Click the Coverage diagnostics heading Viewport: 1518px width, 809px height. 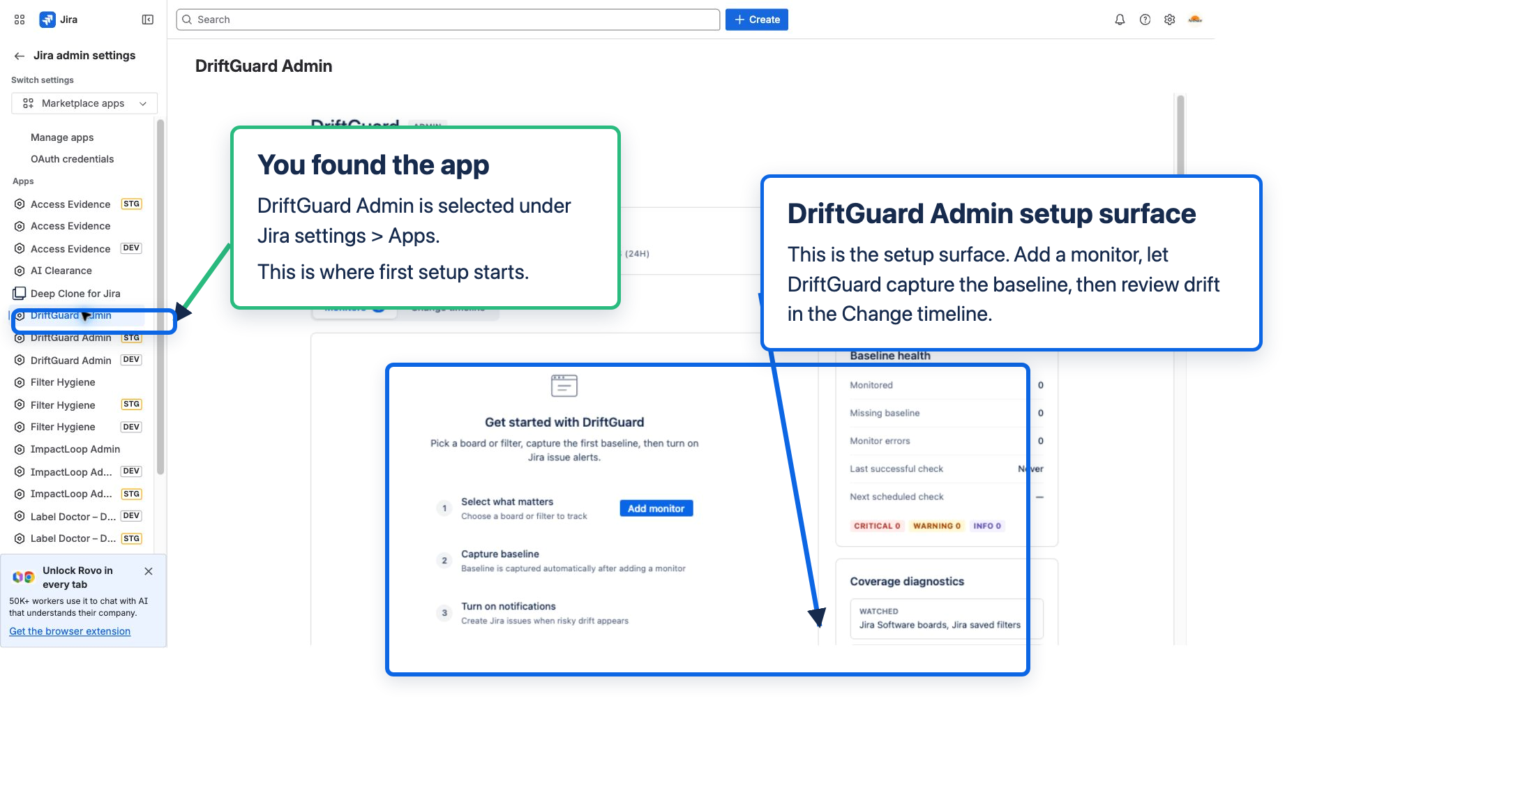pyautogui.click(x=907, y=582)
